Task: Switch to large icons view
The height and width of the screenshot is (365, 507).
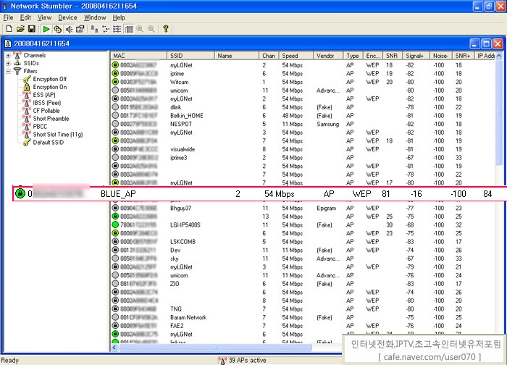Action: (94, 29)
